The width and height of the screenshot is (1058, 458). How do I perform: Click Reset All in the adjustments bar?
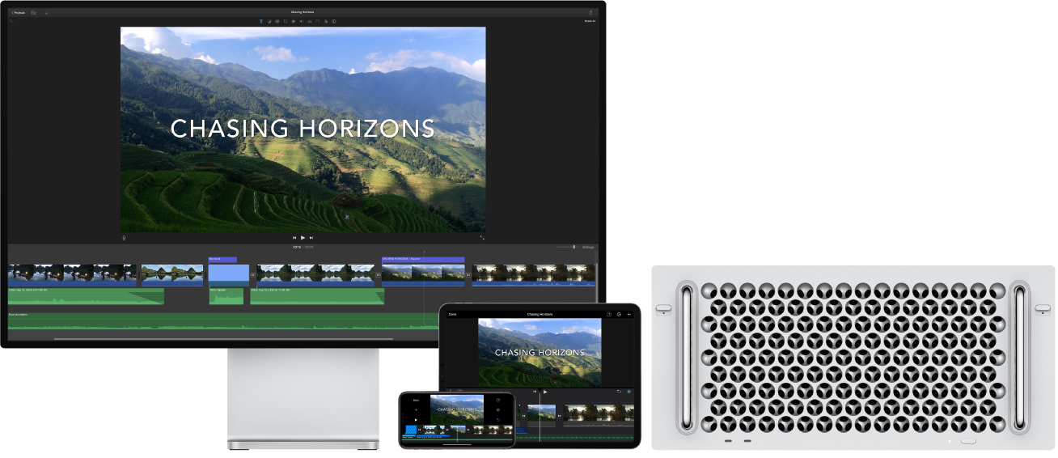click(x=590, y=21)
